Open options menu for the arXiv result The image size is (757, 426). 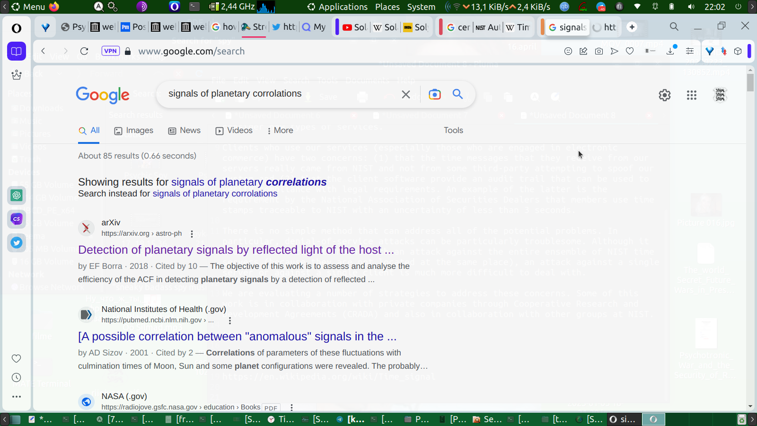click(192, 234)
